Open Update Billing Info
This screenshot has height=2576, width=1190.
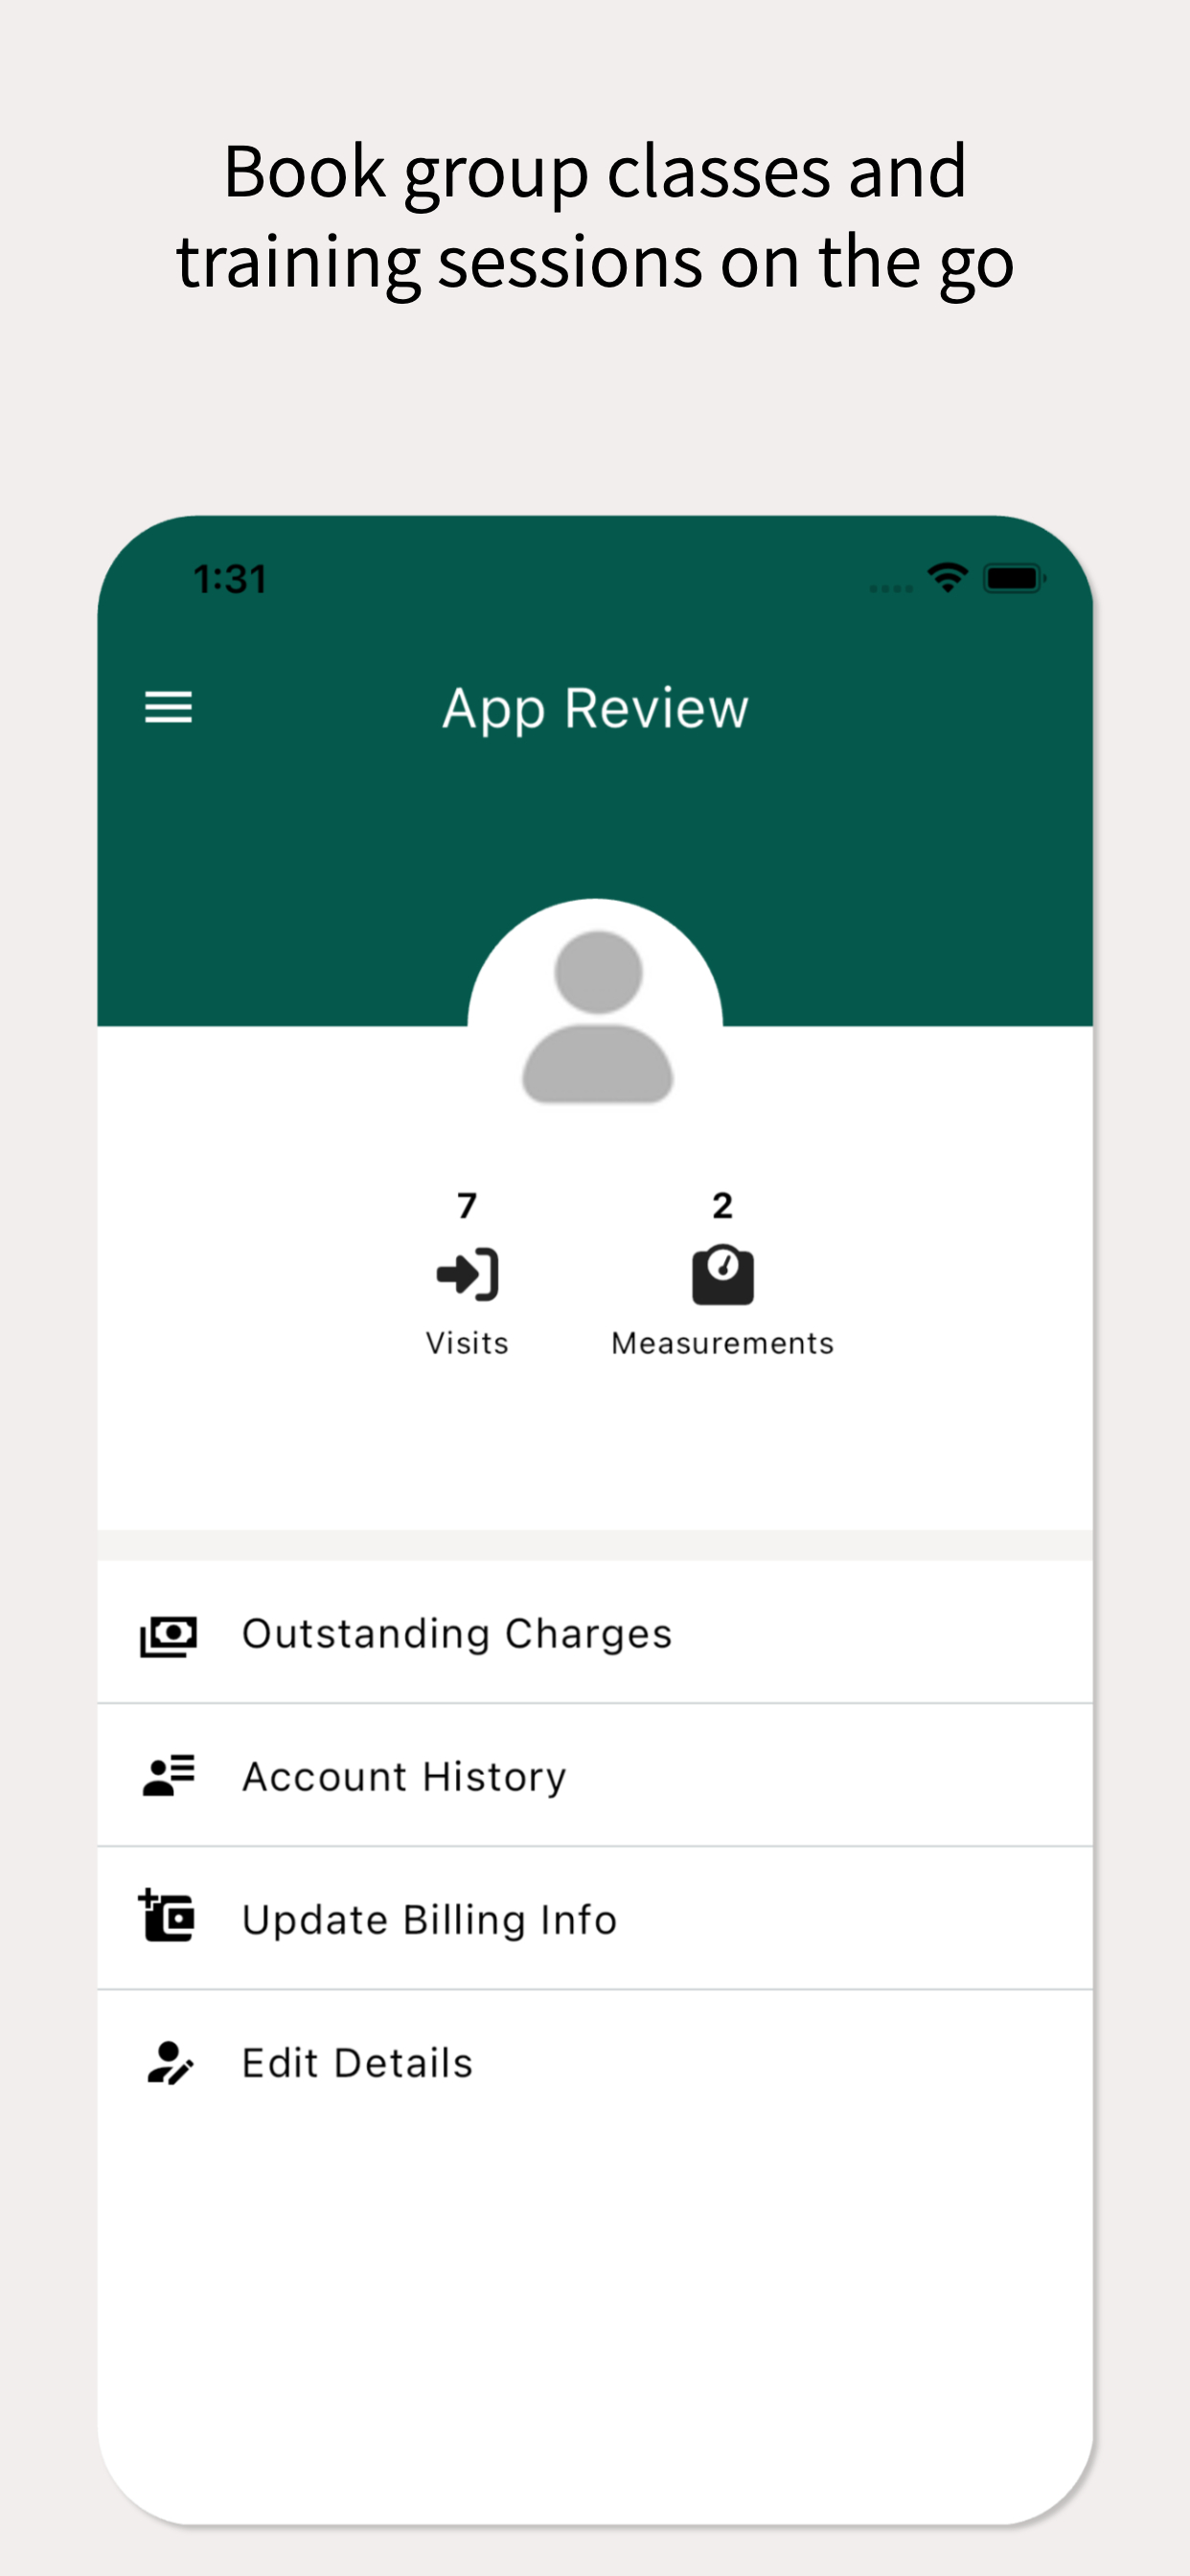tap(595, 1919)
